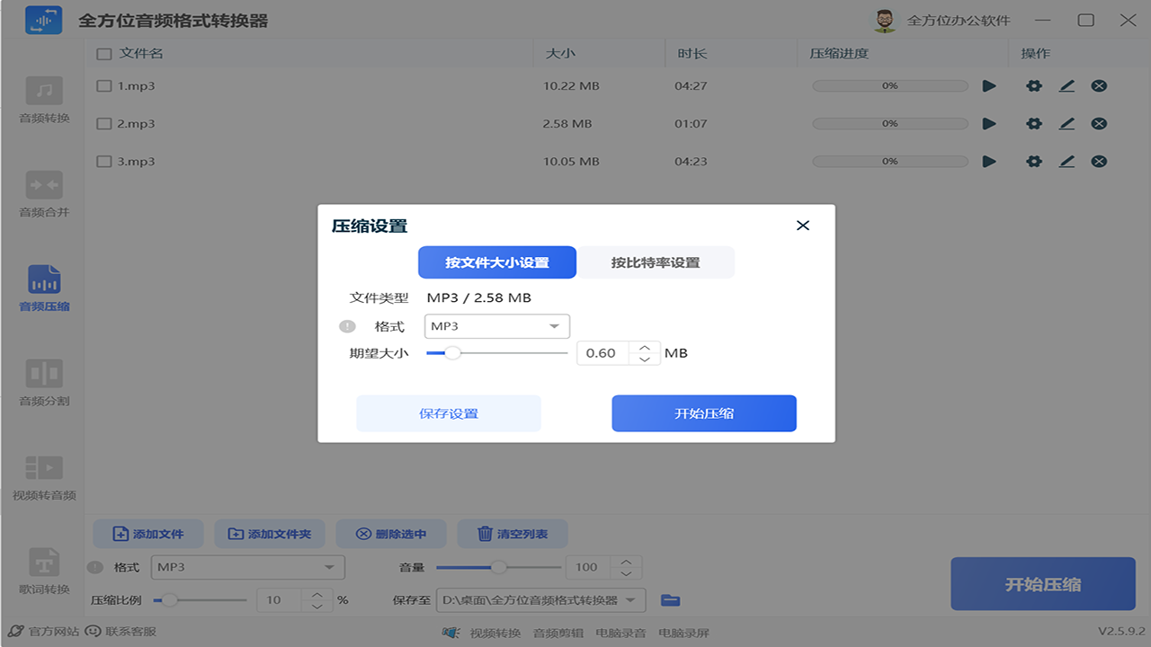This screenshot has height=647, width=1151.
Task: Click the 保存设置 button
Action: [x=448, y=412]
